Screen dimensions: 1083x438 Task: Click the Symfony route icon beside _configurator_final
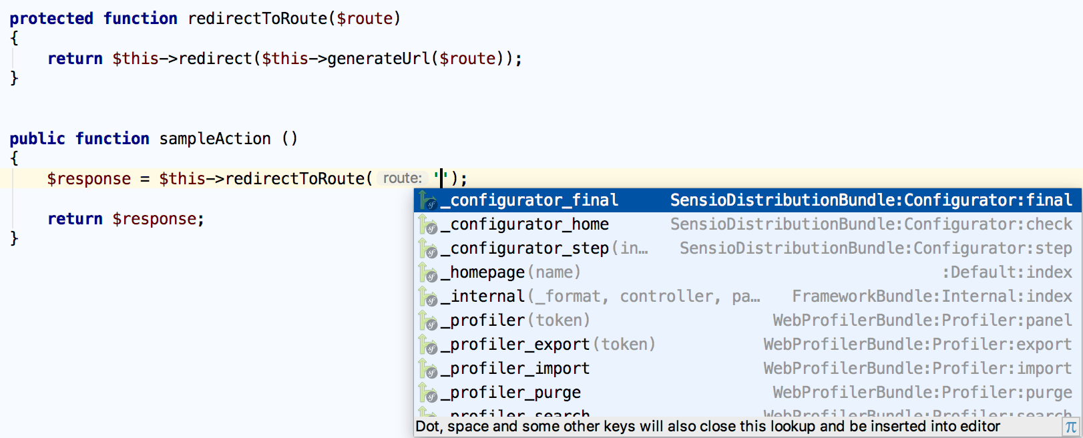pos(430,200)
